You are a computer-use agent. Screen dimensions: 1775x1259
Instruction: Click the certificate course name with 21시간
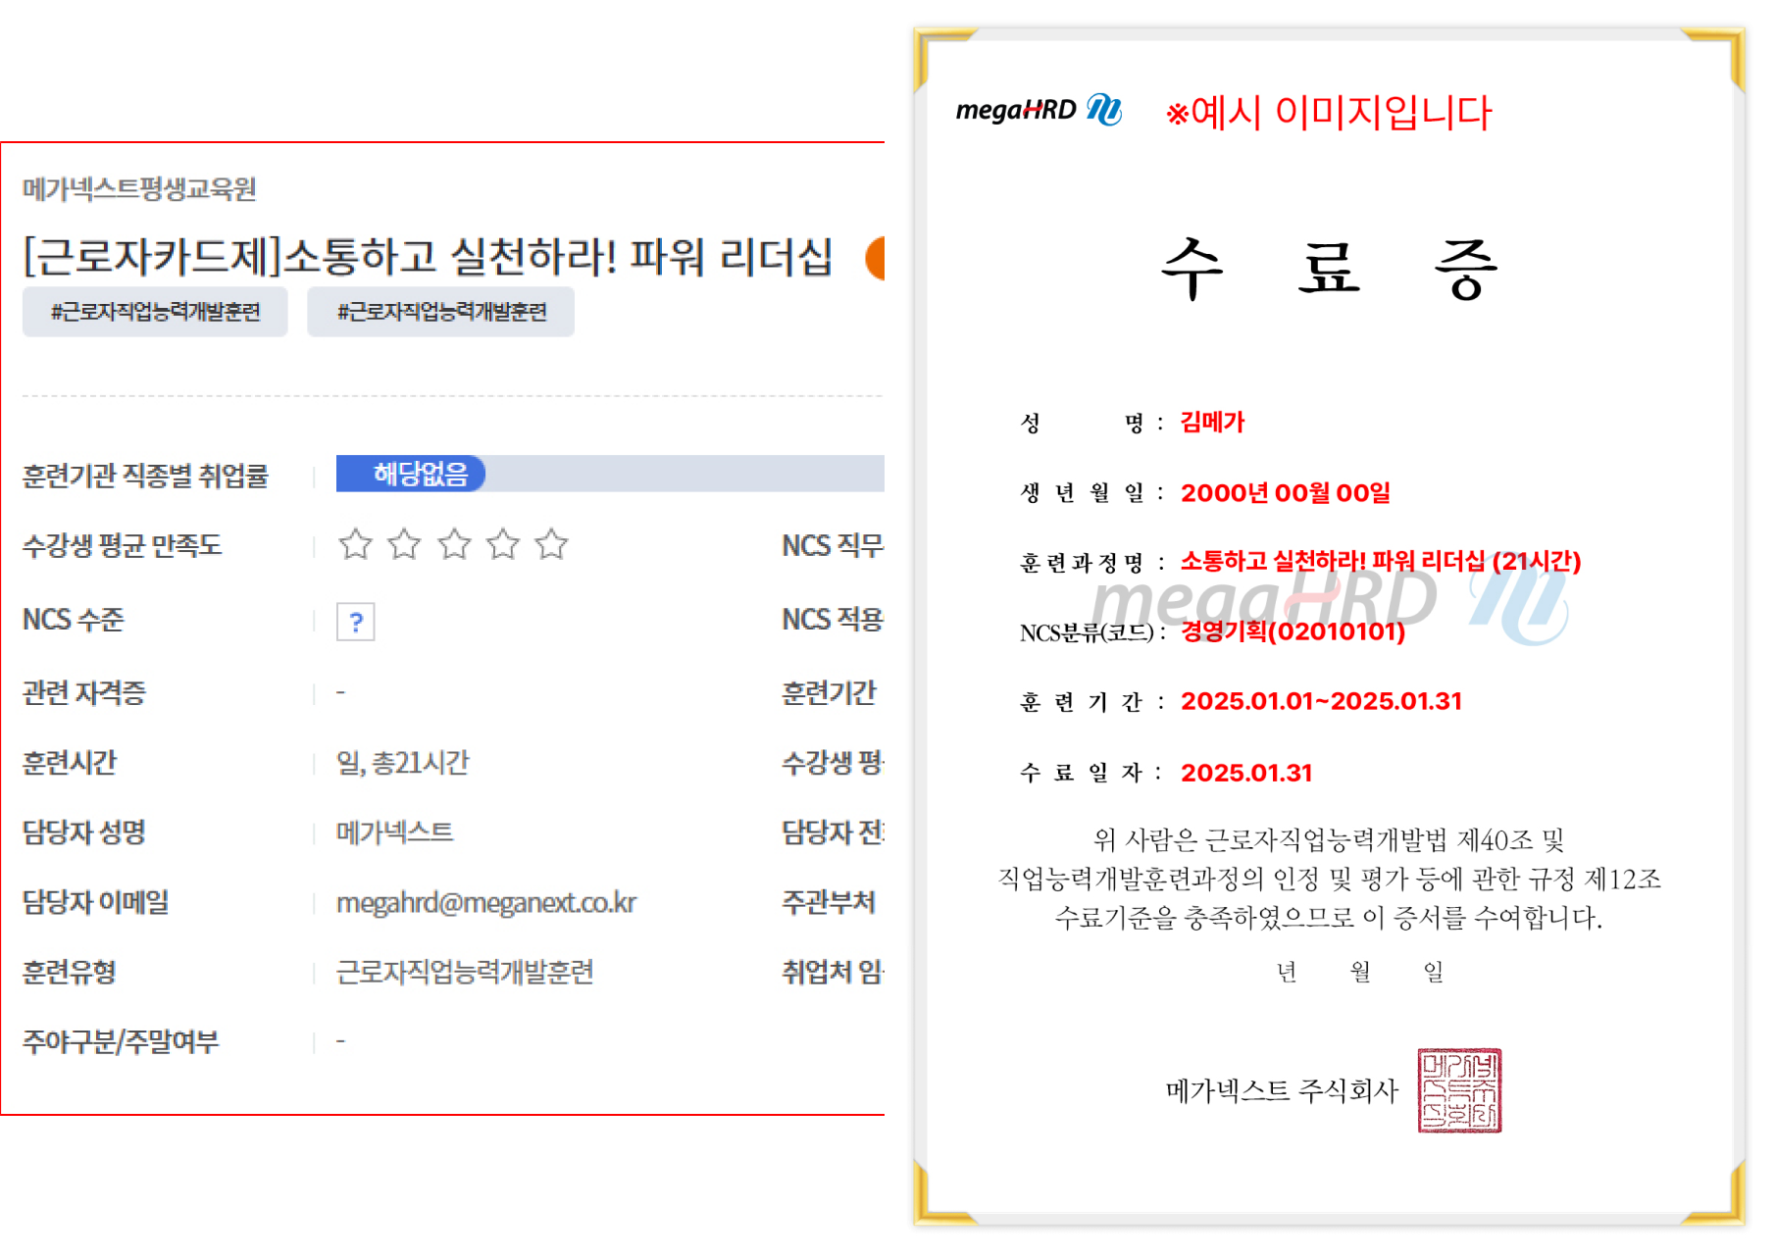tap(1381, 561)
